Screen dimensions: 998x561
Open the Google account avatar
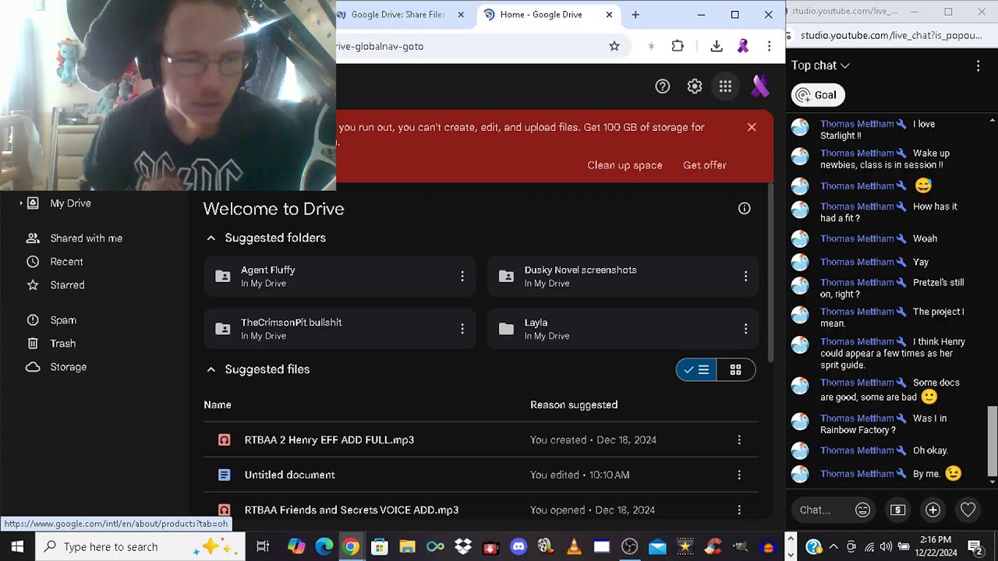(759, 86)
